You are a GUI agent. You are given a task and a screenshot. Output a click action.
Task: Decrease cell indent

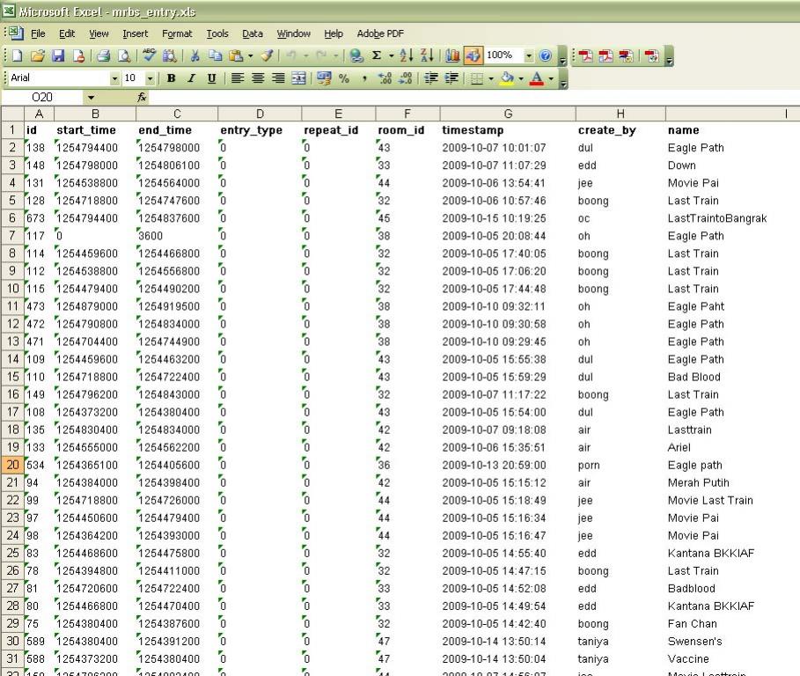pyautogui.click(x=431, y=78)
